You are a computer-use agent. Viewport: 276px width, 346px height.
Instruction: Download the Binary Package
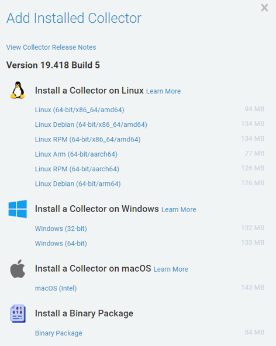[x=58, y=333]
